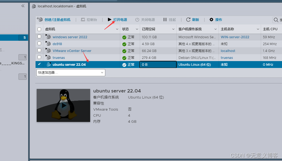Open the 虚拟机 column dropdown arrow

117,29
